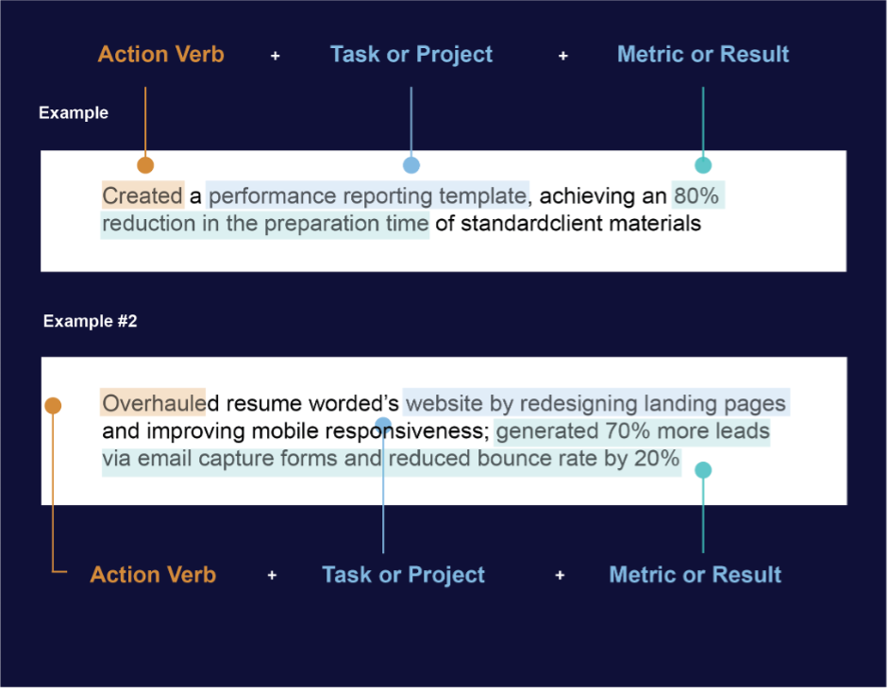Viewport: 888px width, 690px height.
Task: Click the orange marker dot beside Overhauled
Action: point(53,406)
